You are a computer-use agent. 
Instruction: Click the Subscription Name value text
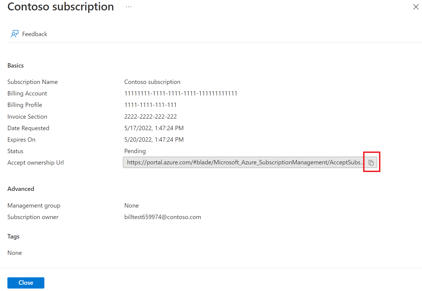coord(152,82)
